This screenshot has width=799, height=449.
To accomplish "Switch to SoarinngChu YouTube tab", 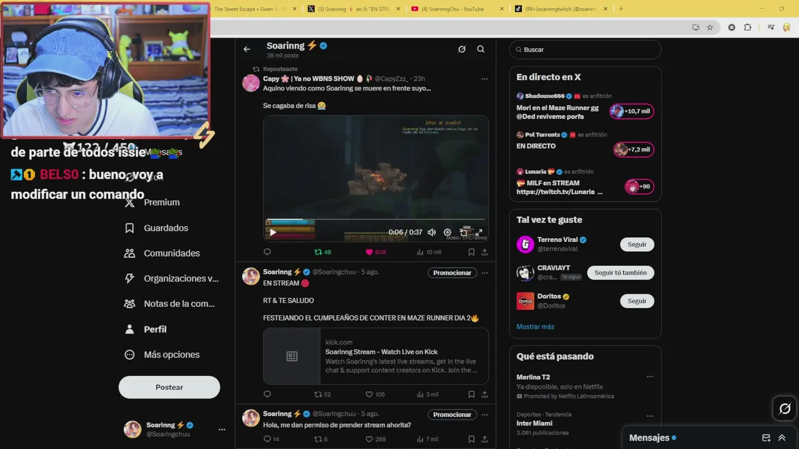I will pos(457,9).
